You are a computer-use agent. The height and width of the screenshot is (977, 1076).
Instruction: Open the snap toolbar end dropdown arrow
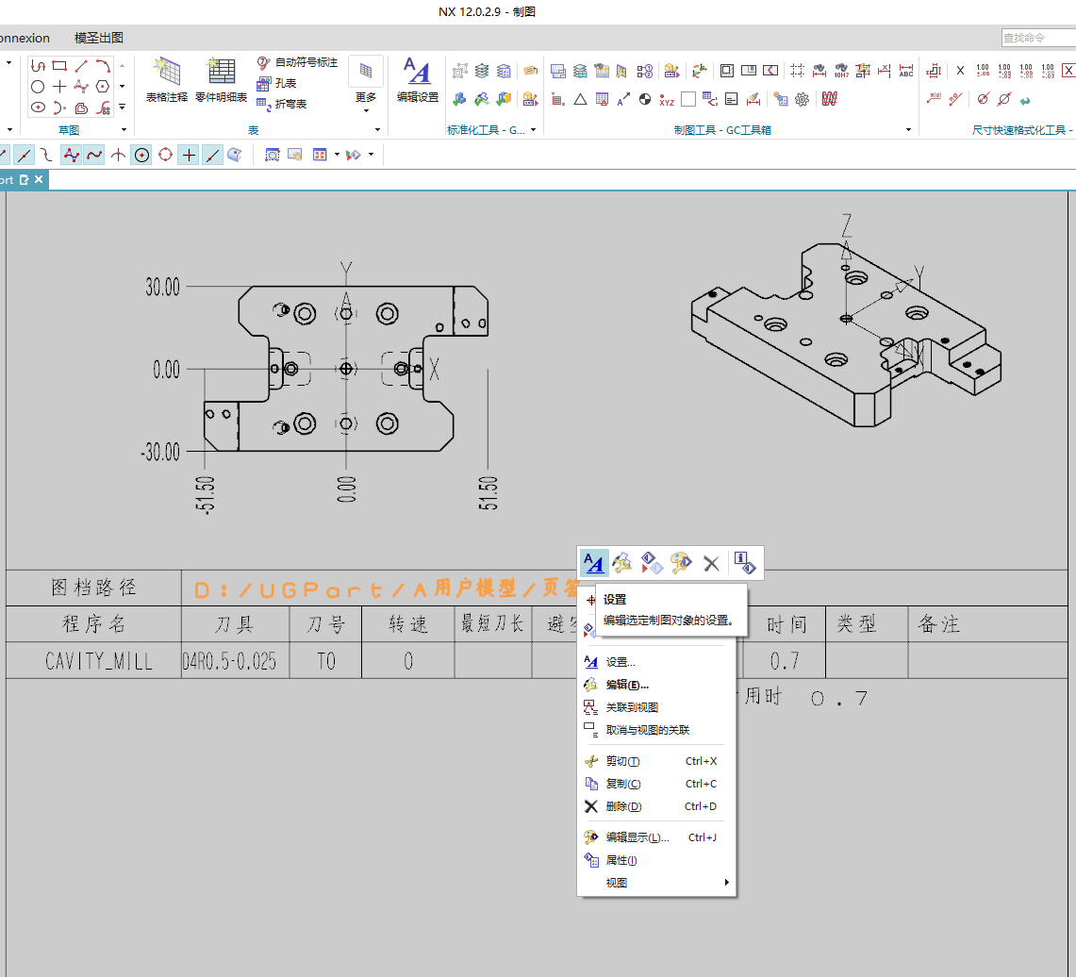[372, 155]
